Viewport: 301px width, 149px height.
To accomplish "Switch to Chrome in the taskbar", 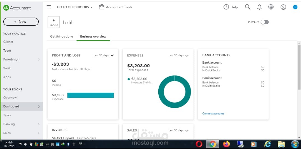I will [x=213, y=144].
